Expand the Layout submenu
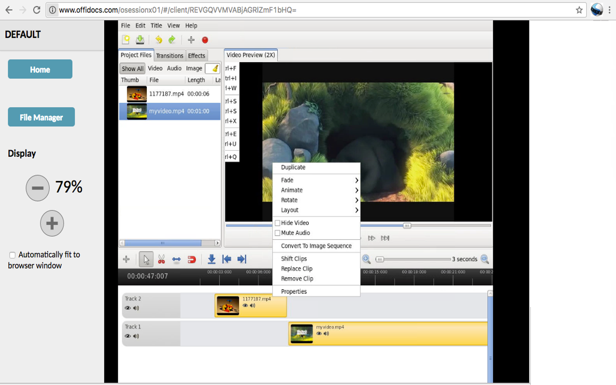The width and height of the screenshot is (616, 385). pos(316,210)
